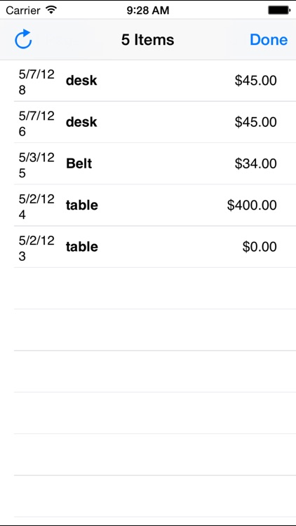
Task: Tap the blue refresh icon
Action: coord(23,39)
